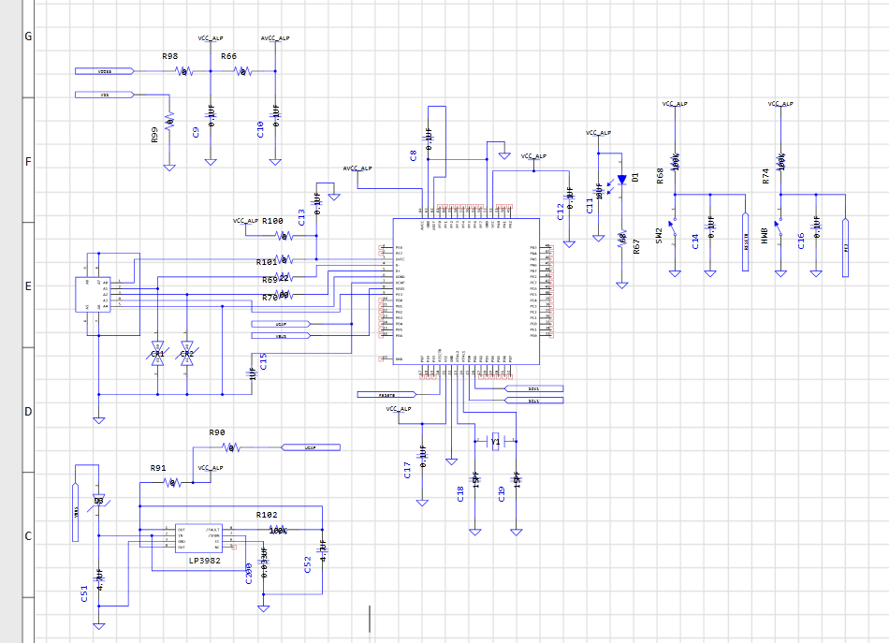Viewport: 889px width, 643px height.
Task: Select the C17 capacitor symbol
Action: point(422,457)
